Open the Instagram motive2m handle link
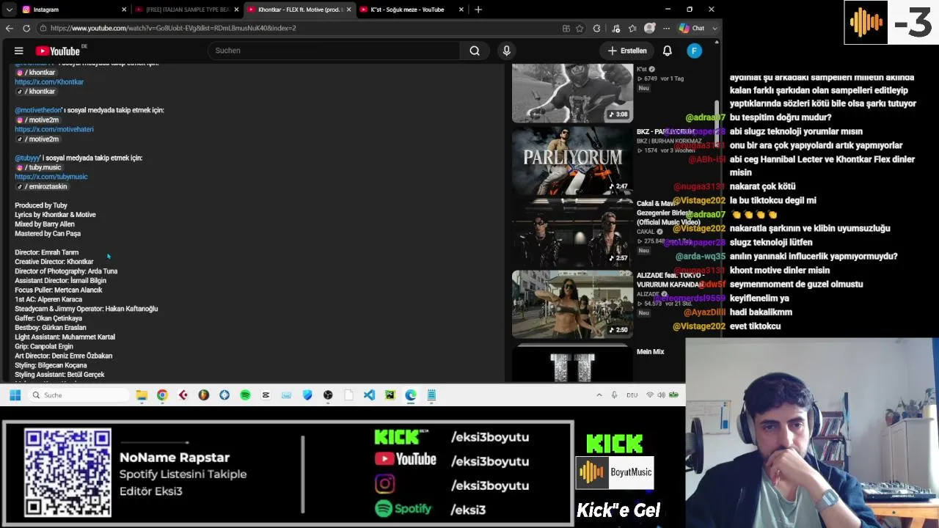 [x=38, y=120]
